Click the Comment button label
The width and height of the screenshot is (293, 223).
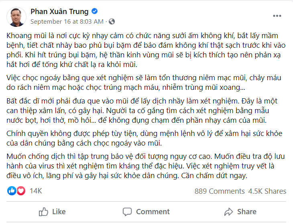(x=153, y=211)
